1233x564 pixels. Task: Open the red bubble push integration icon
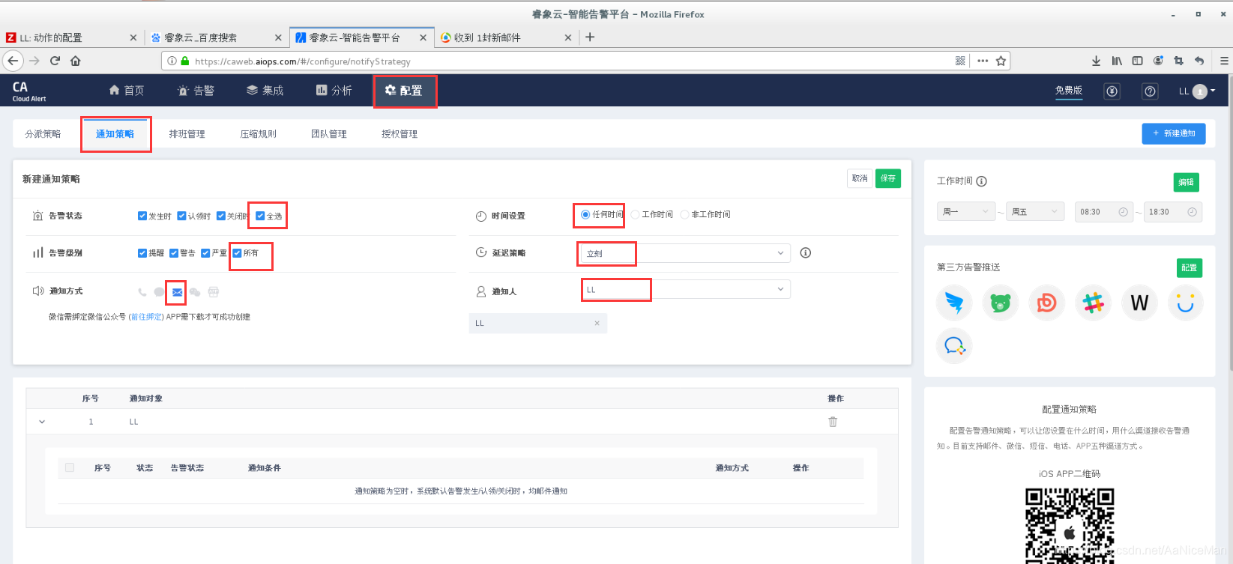(1046, 303)
